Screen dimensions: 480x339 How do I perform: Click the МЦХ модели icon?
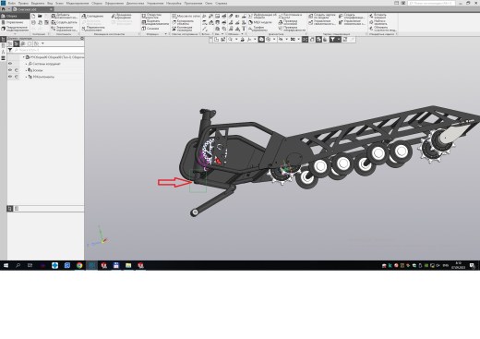click(250, 22)
